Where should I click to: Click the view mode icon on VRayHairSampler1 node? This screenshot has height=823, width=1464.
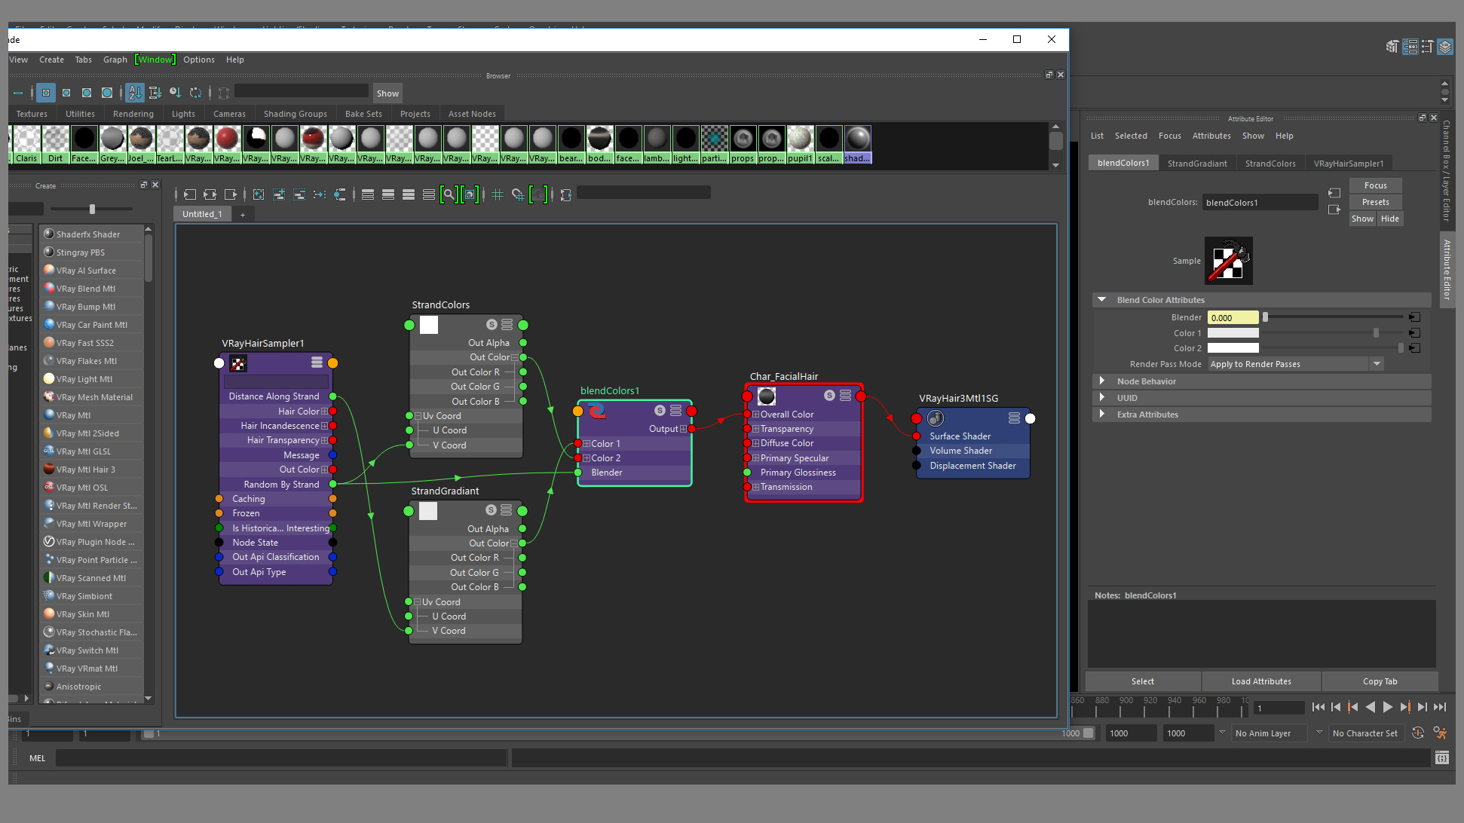[317, 363]
